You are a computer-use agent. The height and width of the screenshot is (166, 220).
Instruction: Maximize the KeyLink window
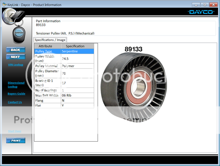click(204, 5)
